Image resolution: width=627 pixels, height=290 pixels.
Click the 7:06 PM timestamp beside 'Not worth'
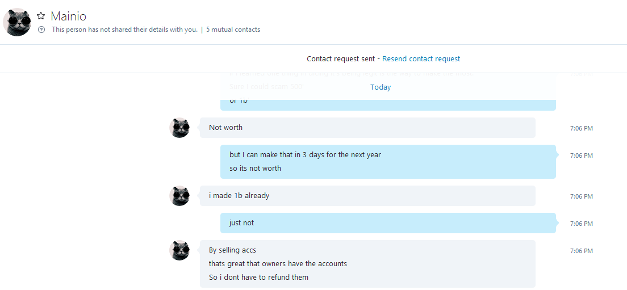click(582, 129)
